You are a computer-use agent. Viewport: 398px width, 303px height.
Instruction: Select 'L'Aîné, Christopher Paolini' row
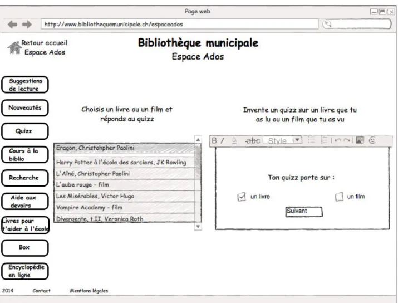point(124,174)
